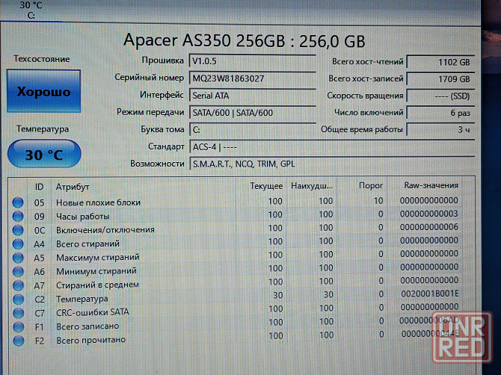The width and height of the screenshot is (501, 375).
Task: Click status circle next to Включения/отключения
Action: 18,229
